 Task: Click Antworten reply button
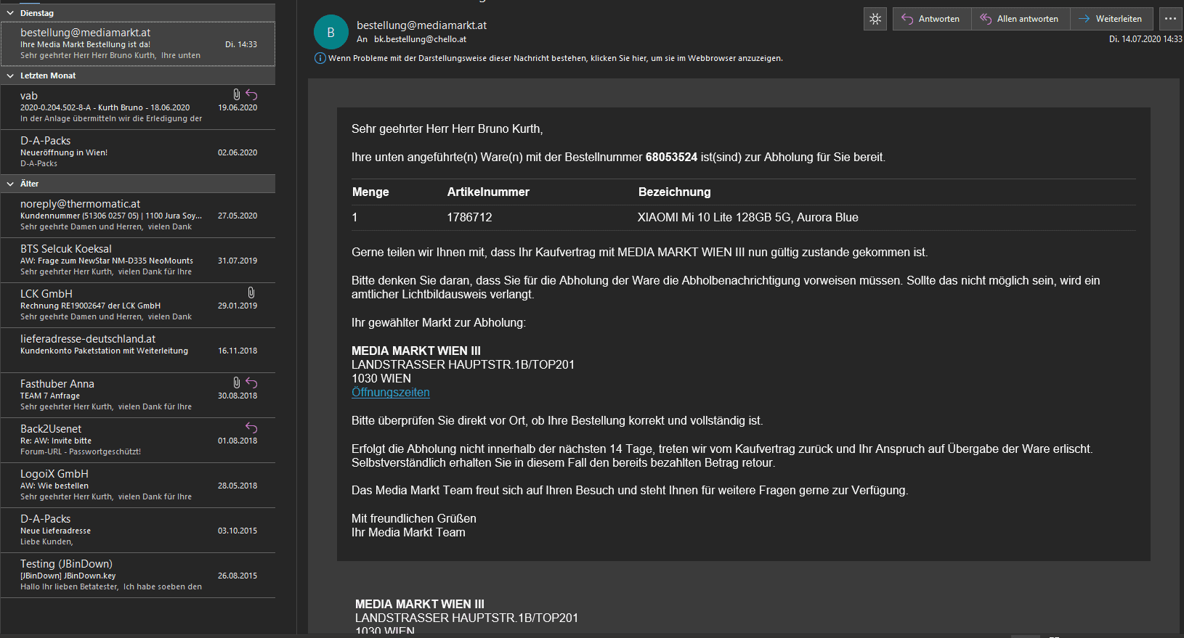931,19
